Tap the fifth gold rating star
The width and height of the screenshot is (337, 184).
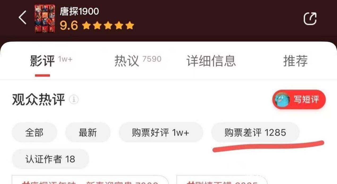(x=130, y=26)
